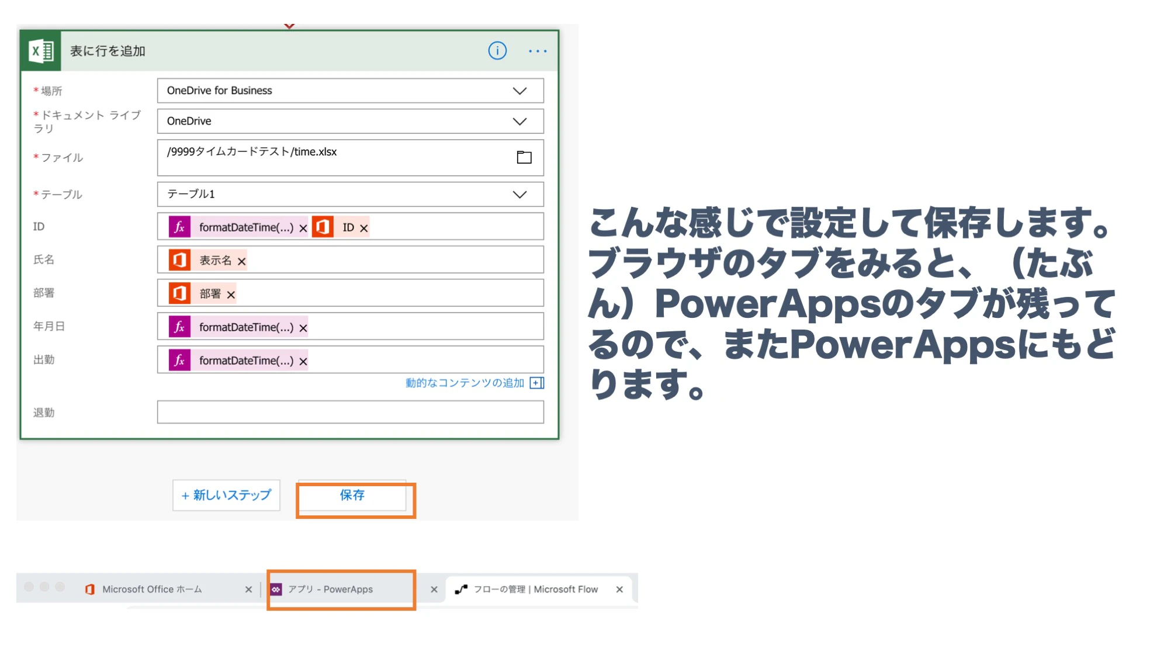
Task: Switch to フローの管理 Microsoft Flow tab
Action: (x=536, y=589)
